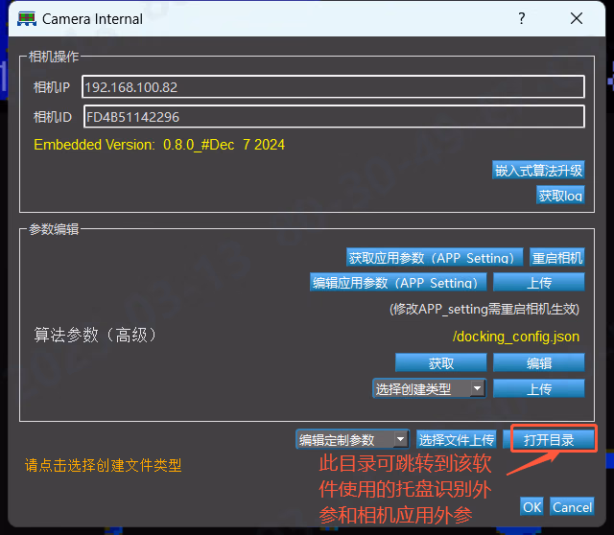Click 编辑应用参数 (APP Setting) button

(x=398, y=282)
